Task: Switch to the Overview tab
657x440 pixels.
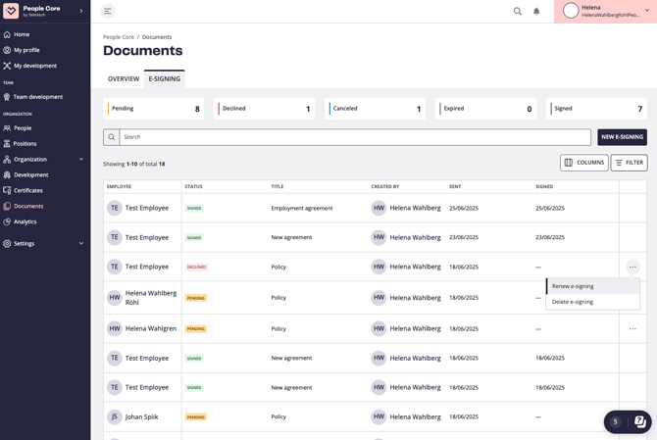Action: coord(124,78)
